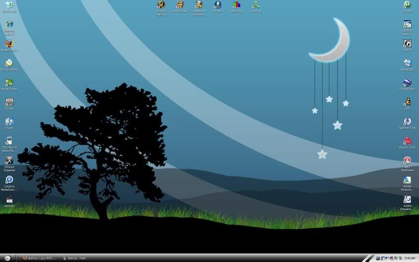Launch iTunes desktop shortcut
The width and height of the screenshot is (419, 262).
coord(9,122)
